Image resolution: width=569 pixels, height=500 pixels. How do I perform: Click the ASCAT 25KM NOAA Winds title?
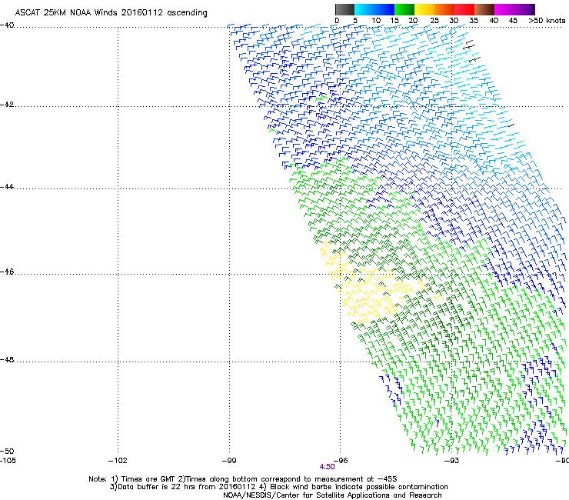coord(111,13)
